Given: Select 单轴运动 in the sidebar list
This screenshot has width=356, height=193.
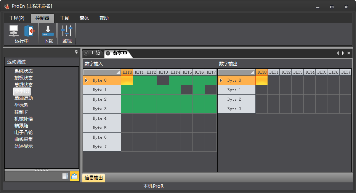Looking at the screenshot, I should point(24,98).
